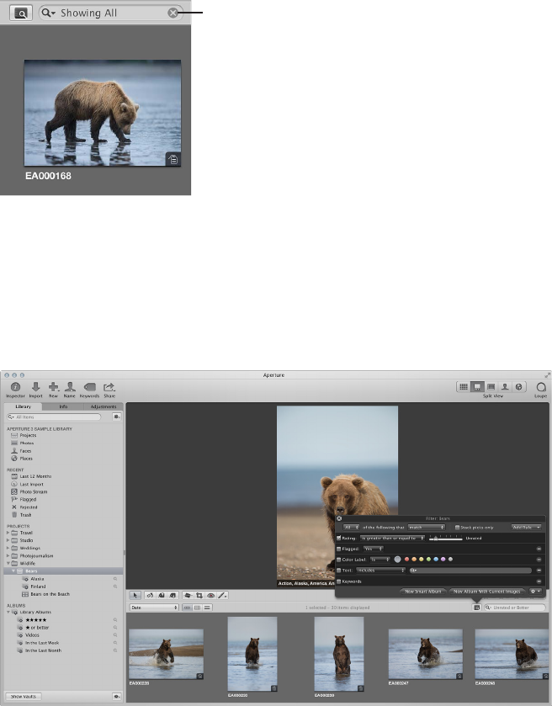Select the Alaska smart album

37,579
